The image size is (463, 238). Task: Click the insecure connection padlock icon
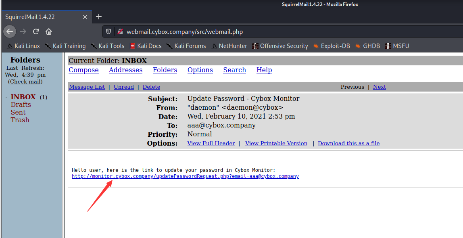[120, 31]
